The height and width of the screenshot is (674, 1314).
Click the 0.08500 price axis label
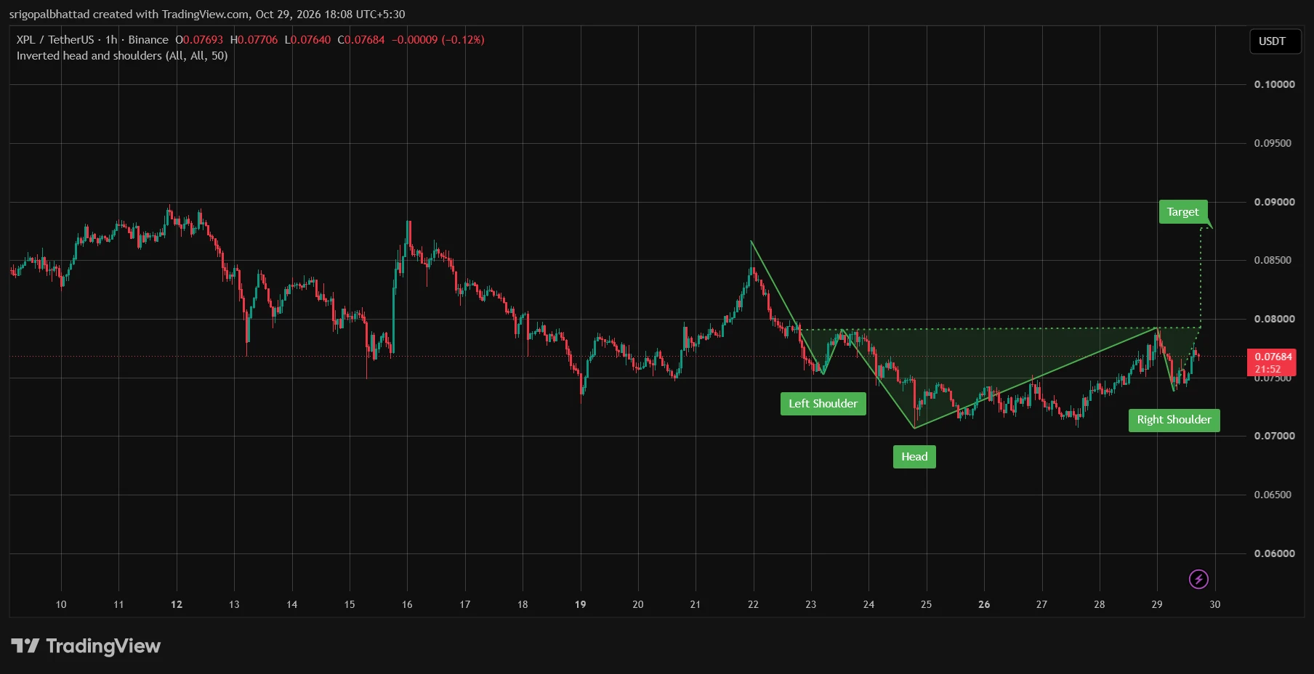(x=1273, y=260)
